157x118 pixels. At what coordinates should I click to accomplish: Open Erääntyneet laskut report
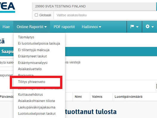point(32,56)
